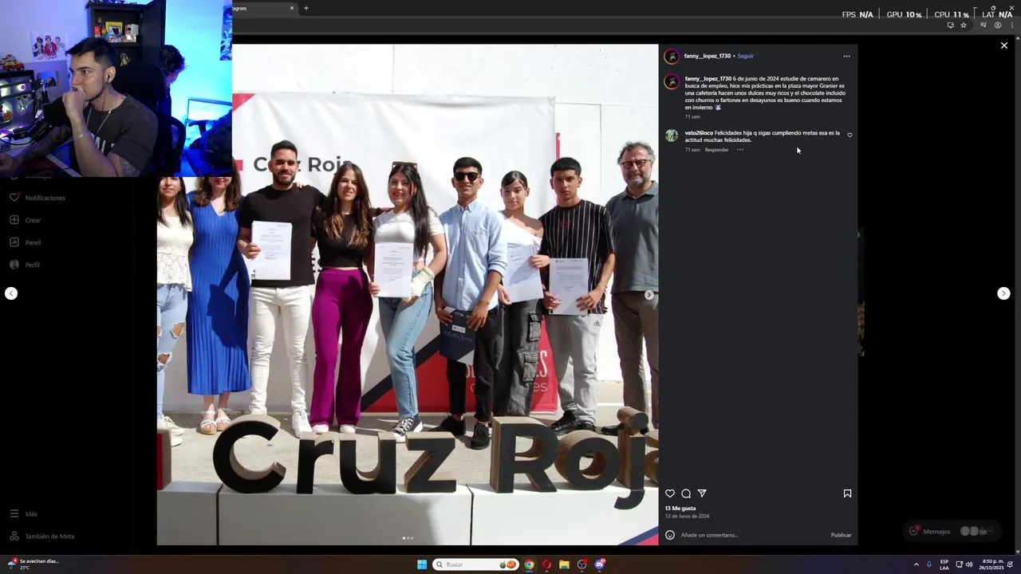
Task: Publish the comment with Publicar
Action: 841,535
